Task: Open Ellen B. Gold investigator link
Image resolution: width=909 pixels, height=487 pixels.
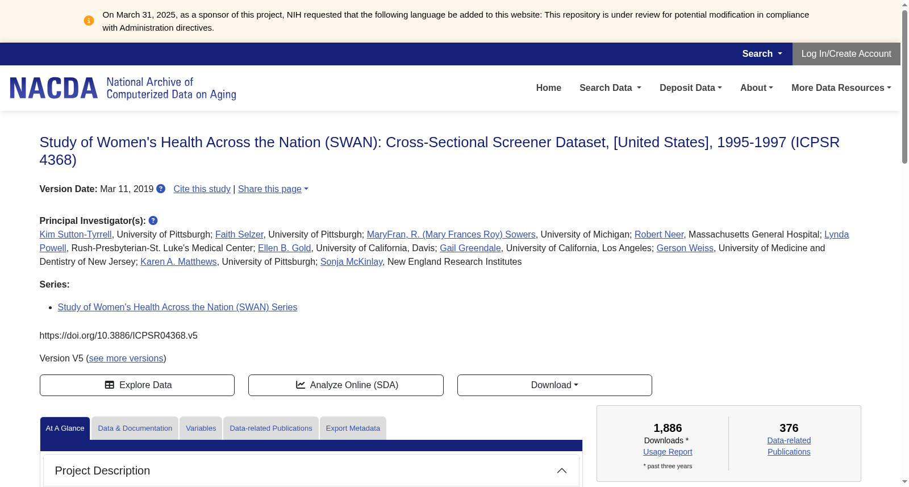Action: [285, 248]
